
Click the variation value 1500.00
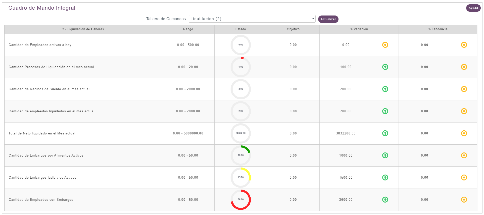pos(346,178)
